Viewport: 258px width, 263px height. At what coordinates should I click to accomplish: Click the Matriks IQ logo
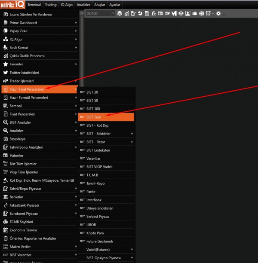pos(12,5)
